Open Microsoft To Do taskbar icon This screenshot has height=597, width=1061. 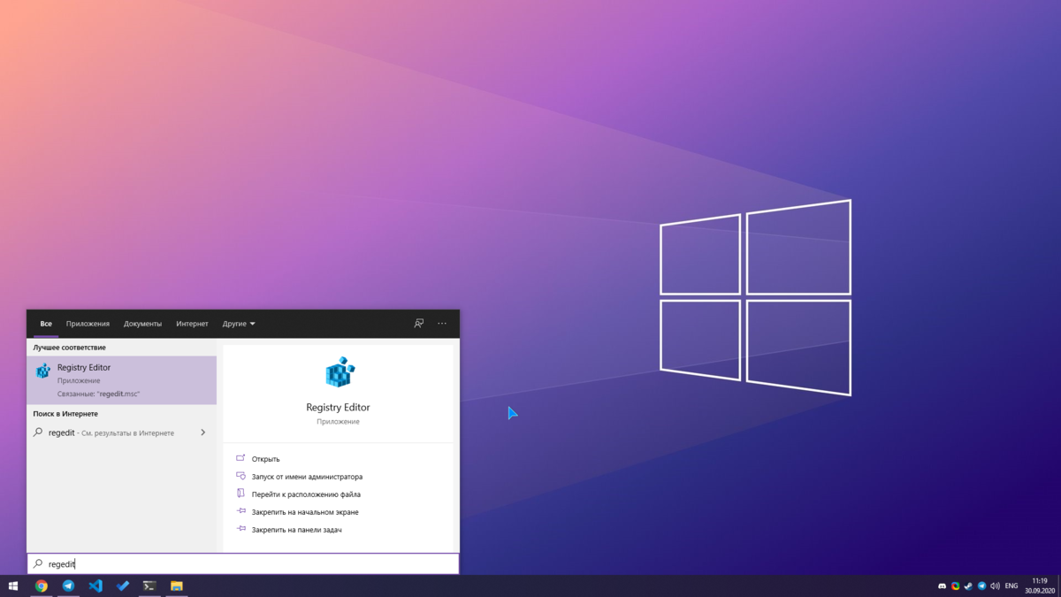[x=123, y=586]
